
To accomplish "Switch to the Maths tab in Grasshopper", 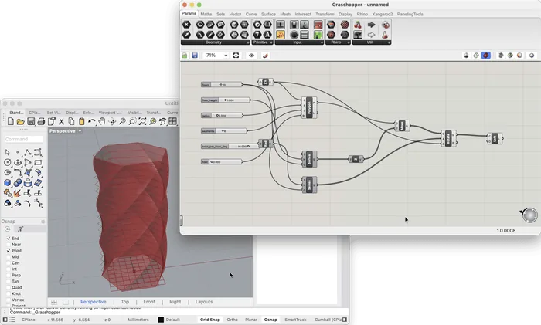I will (x=206, y=14).
